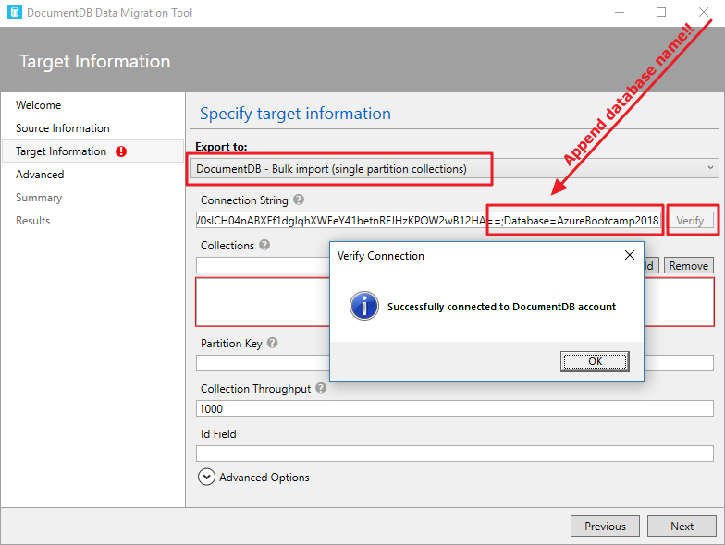Click OK in the Verify Connection dialog
Image resolution: width=725 pixels, height=545 pixels.
[x=595, y=361]
